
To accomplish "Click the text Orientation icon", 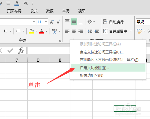I will tap(90, 22).
